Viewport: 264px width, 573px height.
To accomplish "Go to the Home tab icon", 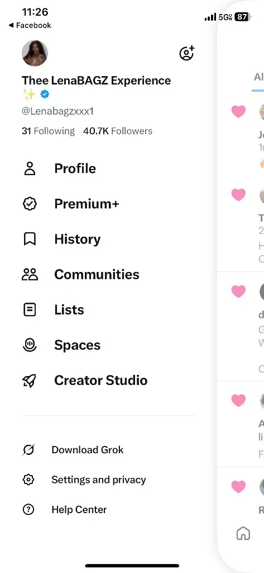I will tap(243, 533).
